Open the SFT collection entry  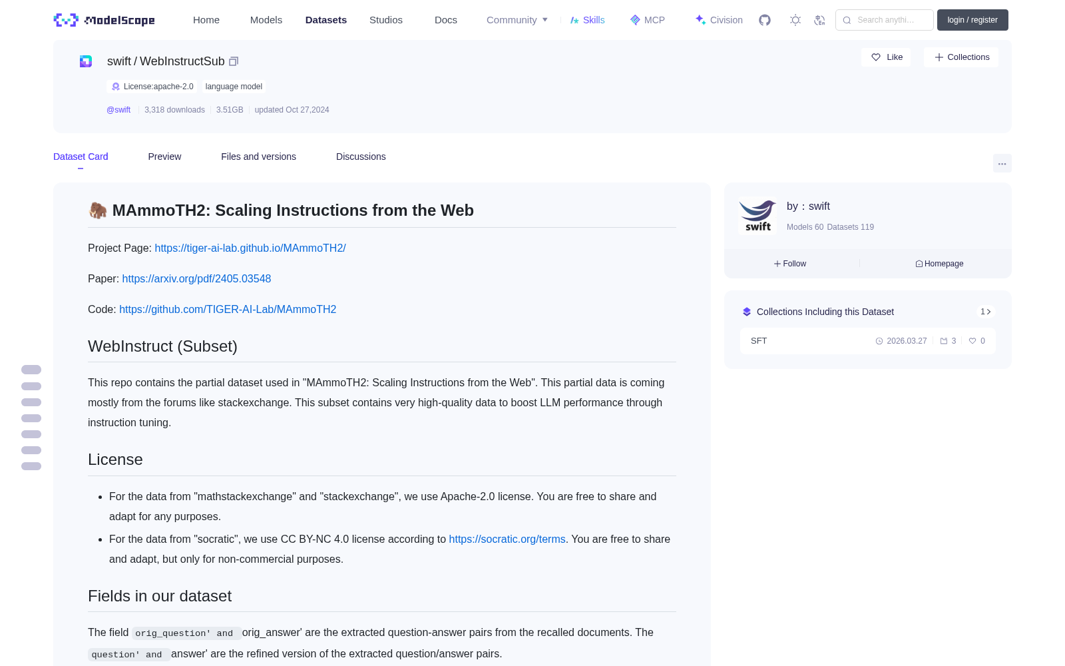(x=868, y=341)
